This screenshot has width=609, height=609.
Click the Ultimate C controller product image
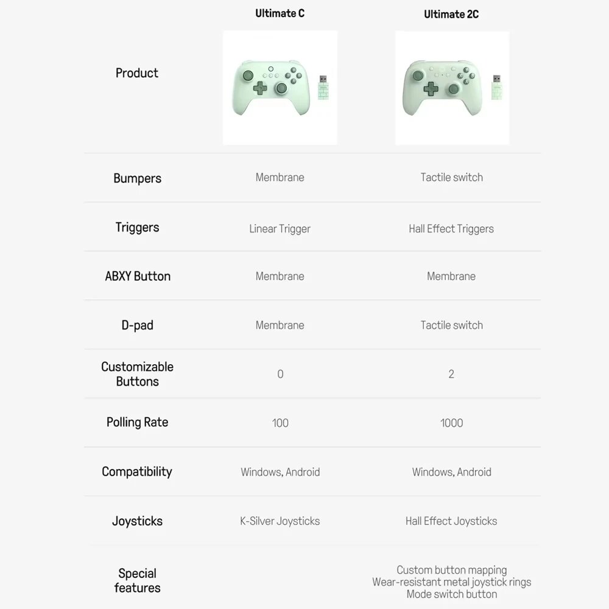click(271, 88)
